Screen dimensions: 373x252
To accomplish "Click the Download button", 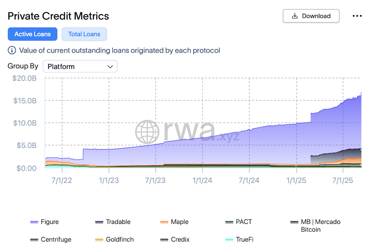I will pyautogui.click(x=311, y=16).
